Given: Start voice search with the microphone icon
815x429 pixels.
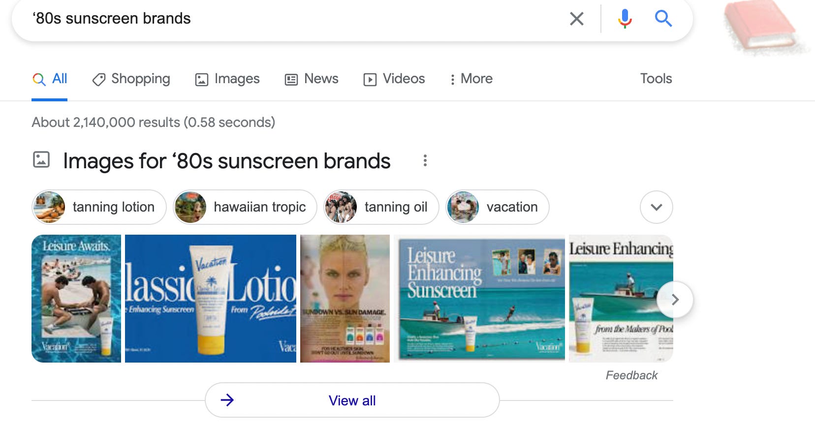Looking at the screenshot, I should click(x=625, y=19).
